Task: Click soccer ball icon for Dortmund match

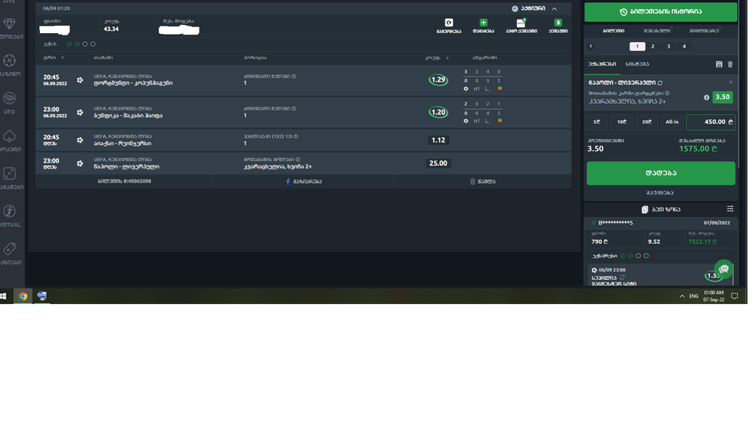Action: pos(80,80)
